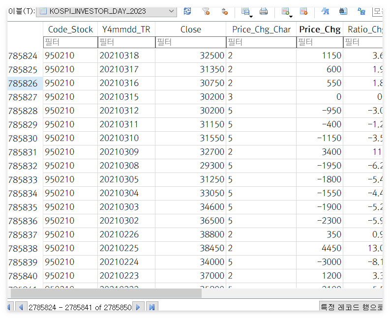Viewport: 390px width, 318px height.
Task: Go to previous page of records
Action: click(21, 307)
